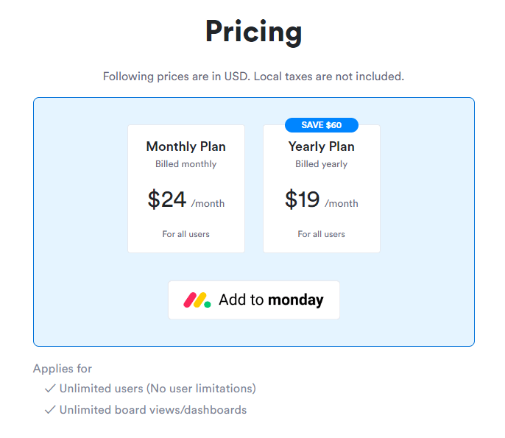Click the Unlimited users feature text
The height and width of the screenshot is (438, 505).
coord(158,389)
